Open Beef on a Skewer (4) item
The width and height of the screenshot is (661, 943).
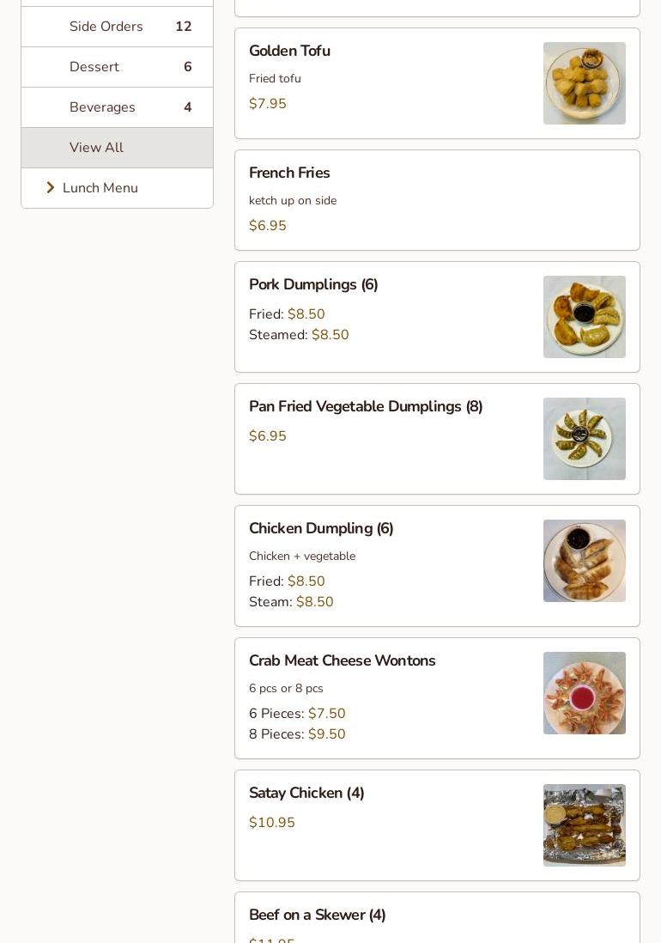coord(317,916)
